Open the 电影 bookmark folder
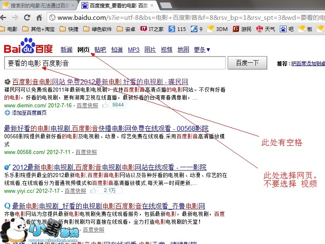This screenshot has width=325, height=244. point(9,29)
